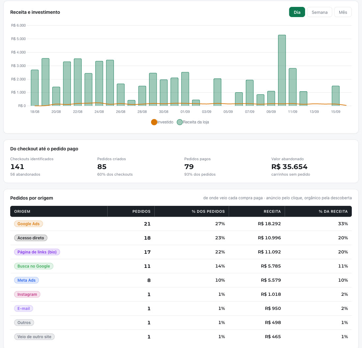Viewport: 362px width, 348px height.
Task: Click the Acesso direto origin tag
Action: point(31,238)
